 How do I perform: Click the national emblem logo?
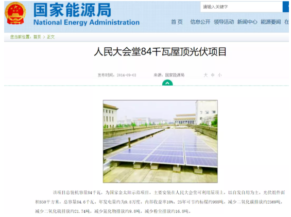pyautogui.click(x=15, y=13)
